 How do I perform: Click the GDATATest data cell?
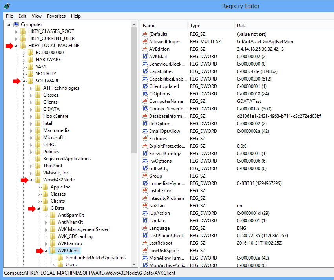[249, 101]
